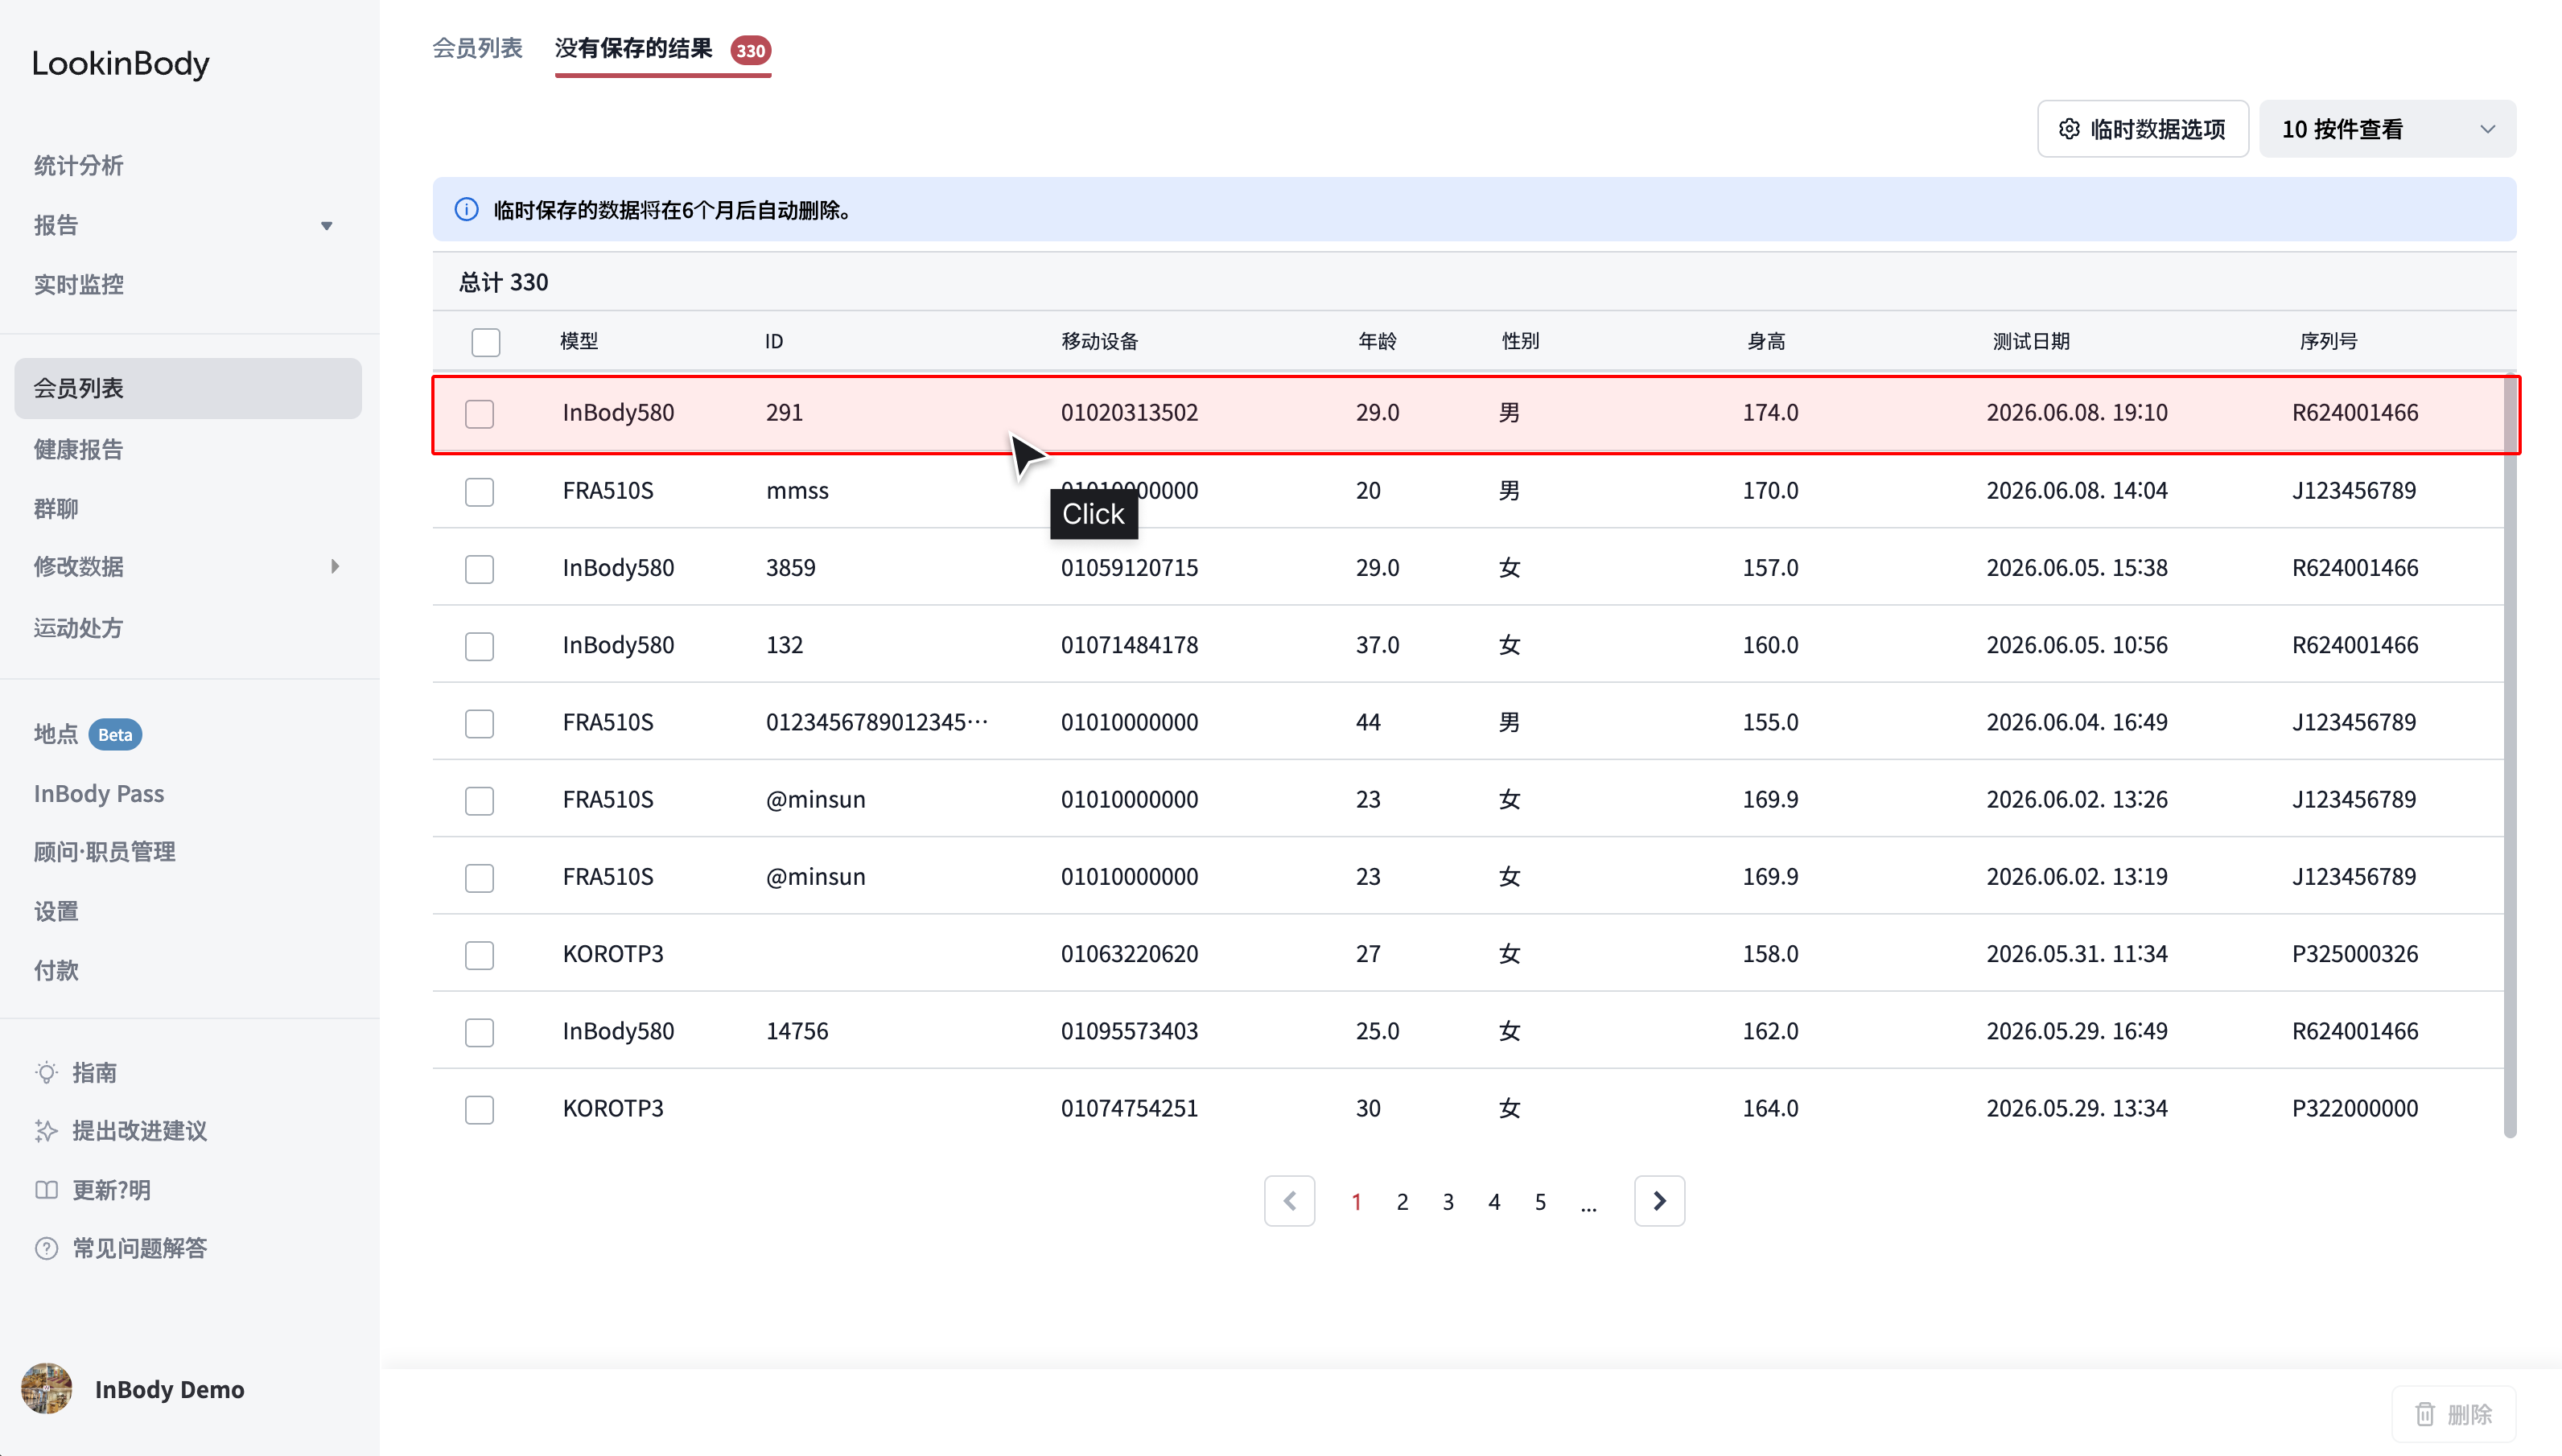The image size is (2562, 1456).
Task: Click the trash icon on 删除
Action: pos(2425,1414)
